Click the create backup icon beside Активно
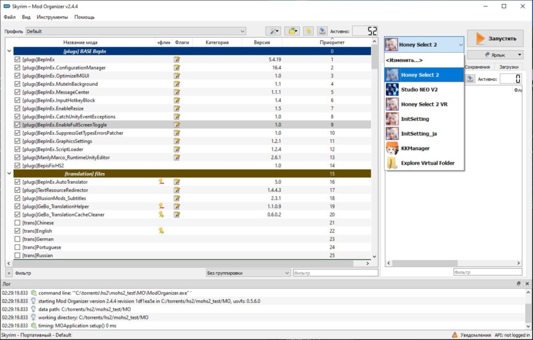Screen dimensions: 533x340 pos(322,31)
